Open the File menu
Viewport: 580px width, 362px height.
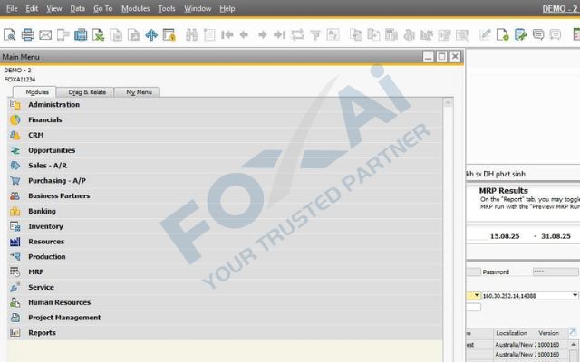12,8
